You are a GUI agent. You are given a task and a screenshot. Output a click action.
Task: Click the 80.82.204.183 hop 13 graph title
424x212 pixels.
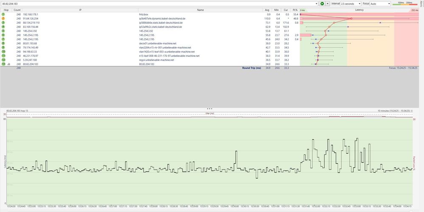[x=17, y=111]
